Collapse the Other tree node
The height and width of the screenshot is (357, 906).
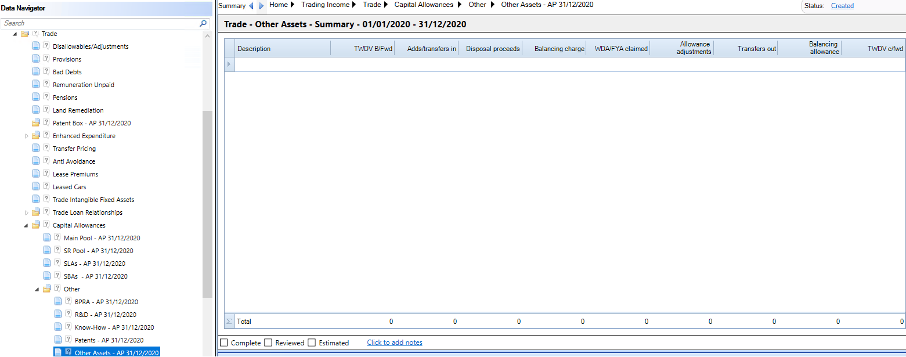(x=37, y=289)
